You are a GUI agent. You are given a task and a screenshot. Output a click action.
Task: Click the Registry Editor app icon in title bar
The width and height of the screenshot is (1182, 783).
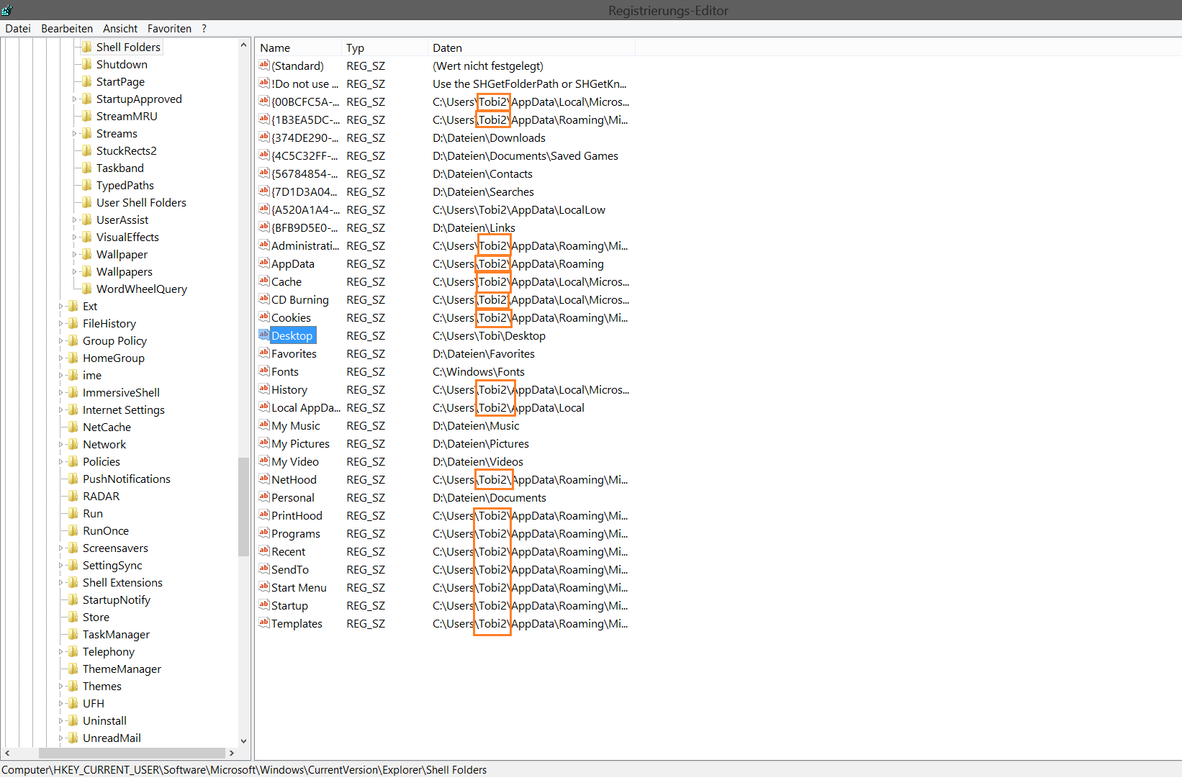pyautogui.click(x=6, y=9)
